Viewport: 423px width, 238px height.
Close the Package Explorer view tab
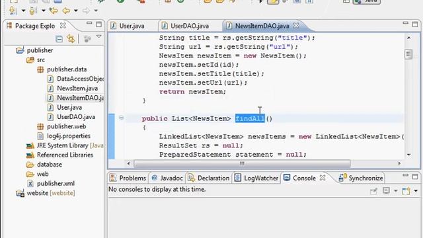coord(63,26)
